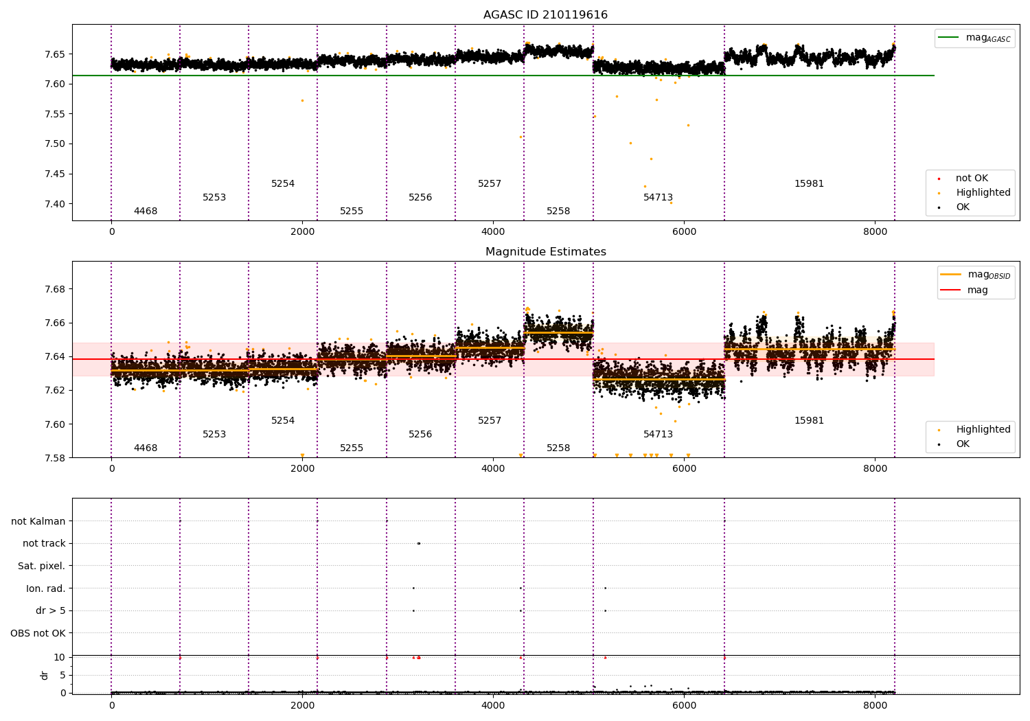This screenshot has width=1030, height=721.
Task: Click the 'dr > 5' row label
Action: tap(50, 610)
